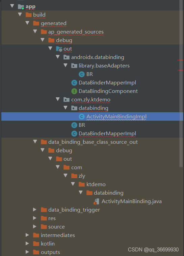The height and width of the screenshot is (256, 184).
Task: Collapse the ap_generated_sources folder
Action: click(35, 32)
